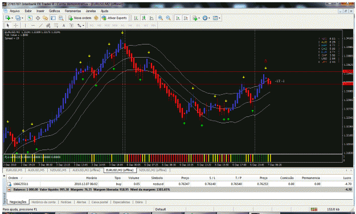The image size is (356, 214).
Task: Expand the Indicators dropdown arrow
Action: pyautogui.click(x=199, y=18)
